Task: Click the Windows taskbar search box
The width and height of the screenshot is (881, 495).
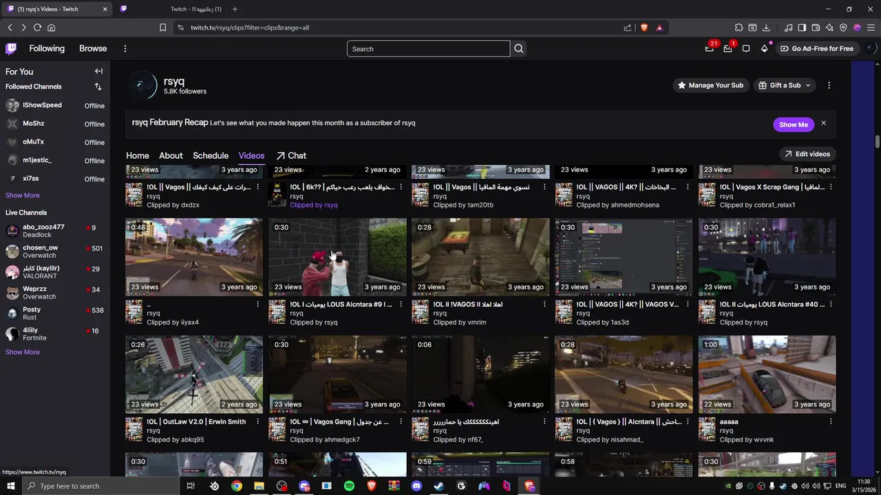Action: point(102,486)
